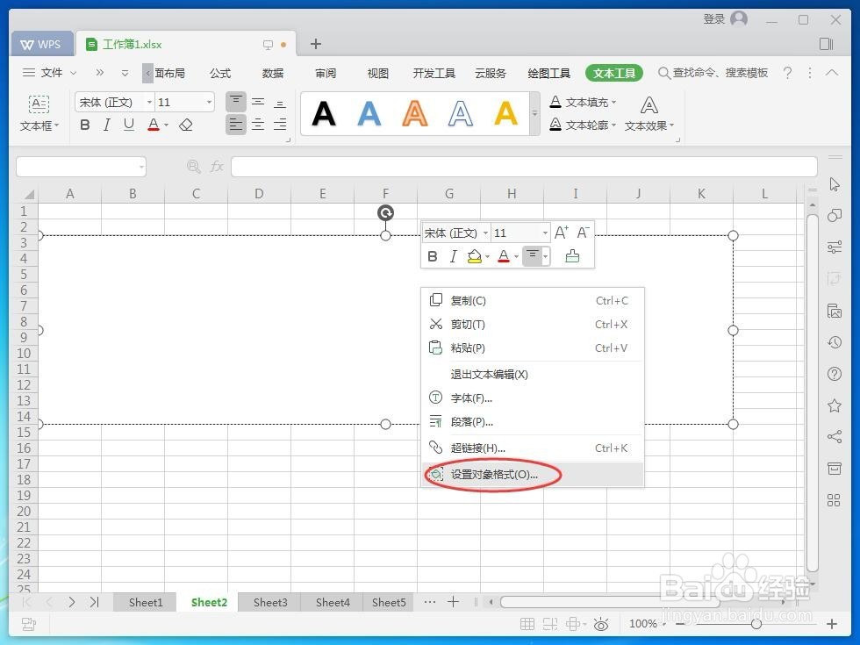Image resolution: width=860 pixels, height=645 pixels.
Task: Toggle bold in the mini toolbar
Action: coord(433,256)
